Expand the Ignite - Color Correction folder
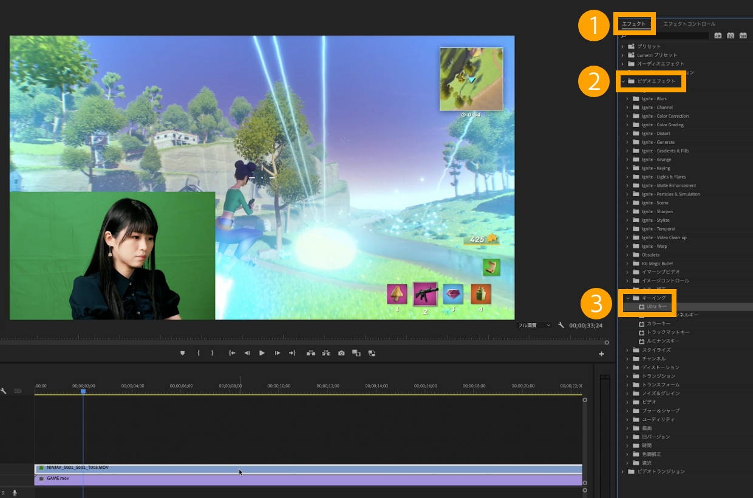This screenshot has width=753, height=498. click(x=627, y=116)
